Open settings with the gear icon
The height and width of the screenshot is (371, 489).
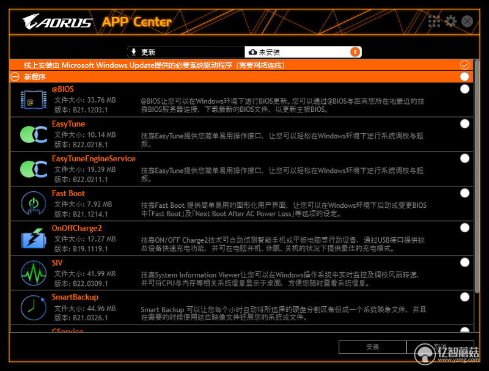point(450,21)
